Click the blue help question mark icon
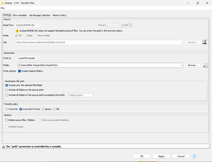 pos(194,156)
